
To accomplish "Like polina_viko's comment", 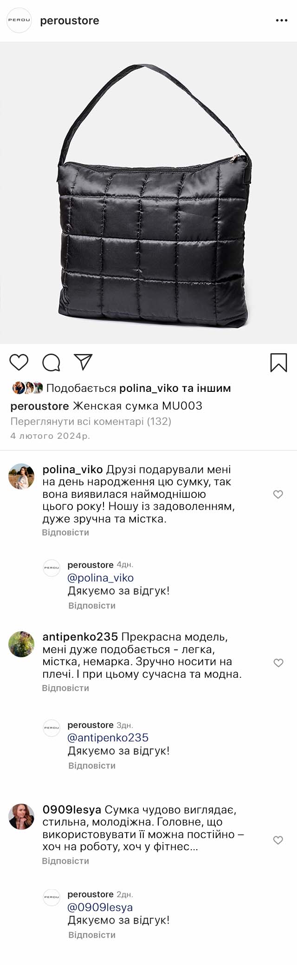I will click(x=278, y=494).
